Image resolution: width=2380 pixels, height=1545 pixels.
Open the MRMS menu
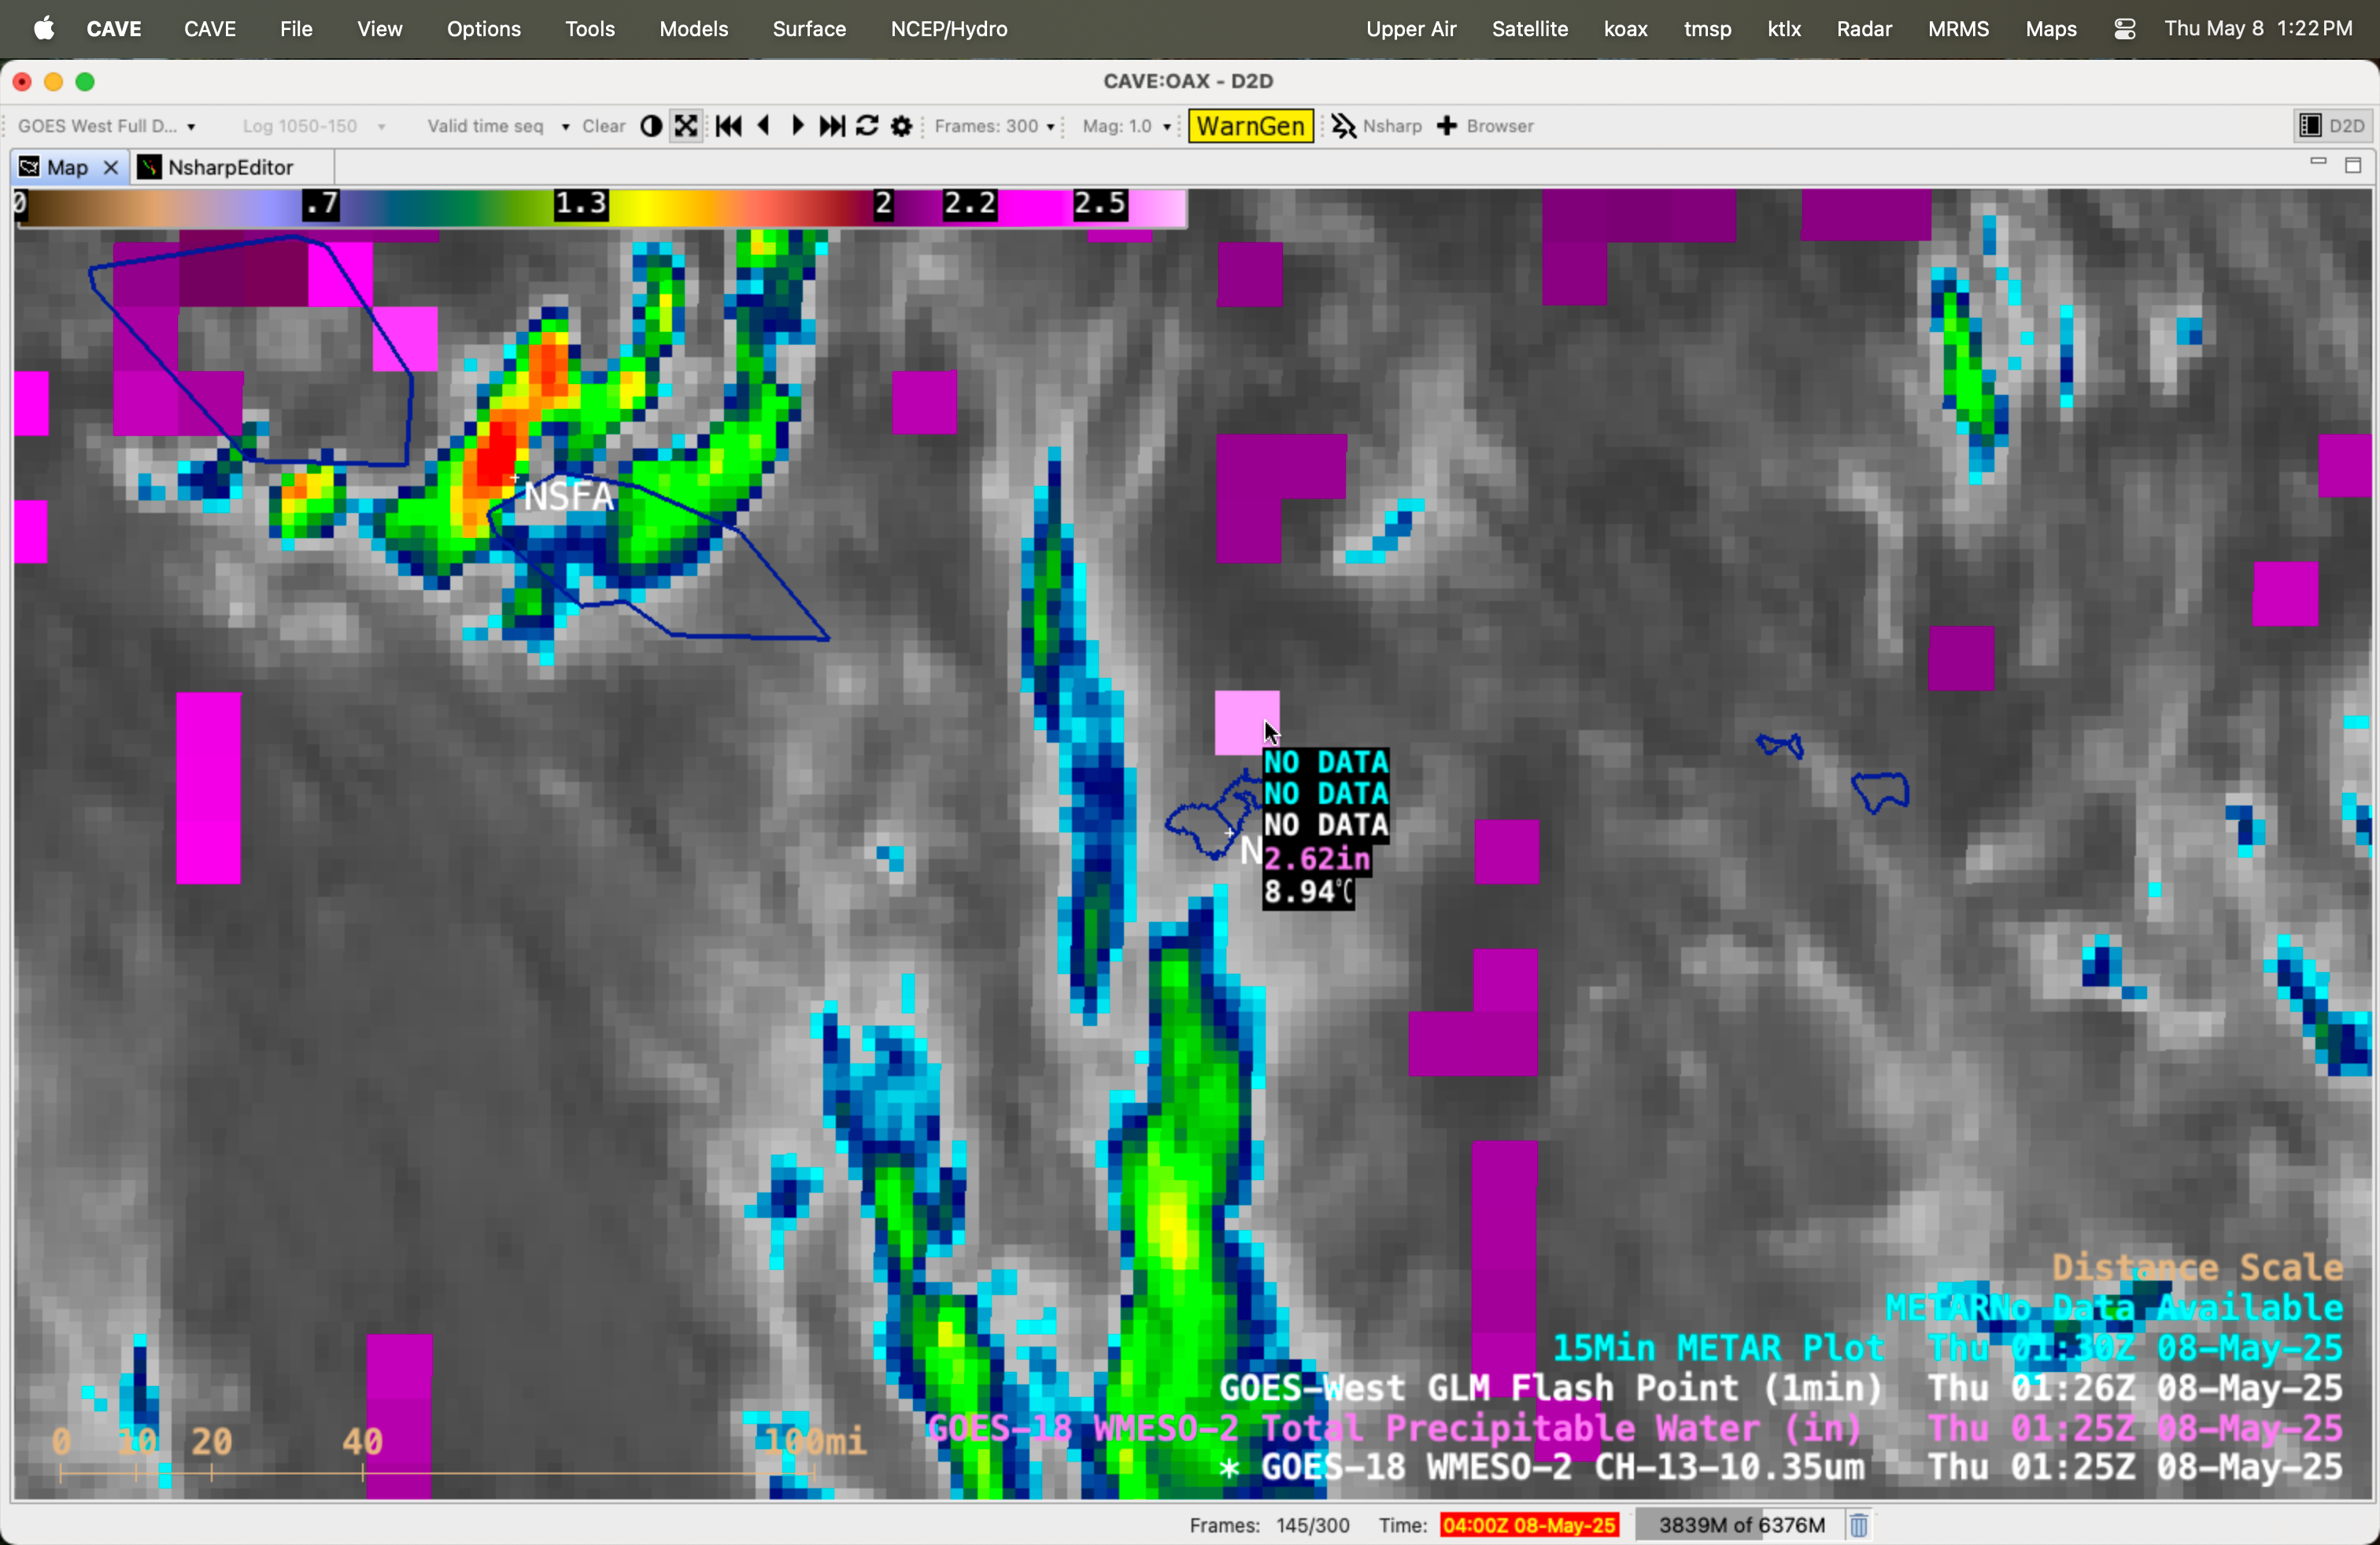point(1958,29)
